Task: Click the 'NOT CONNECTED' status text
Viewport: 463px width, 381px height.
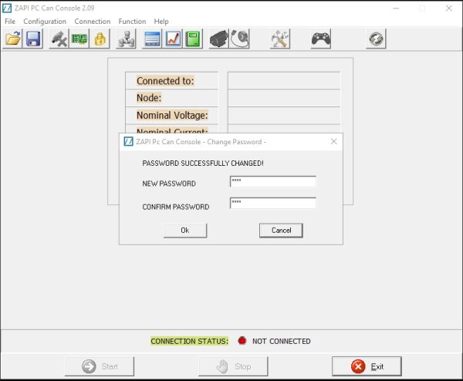Action: coord(282,341)
